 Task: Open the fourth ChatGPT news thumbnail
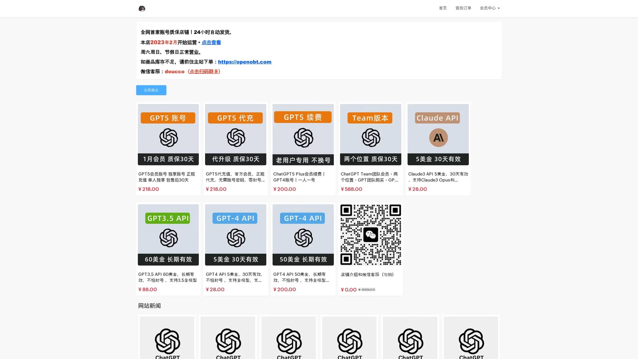pos(350,338)
